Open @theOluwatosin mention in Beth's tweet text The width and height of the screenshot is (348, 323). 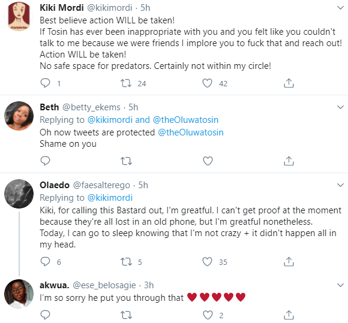[x=191, y=132]
